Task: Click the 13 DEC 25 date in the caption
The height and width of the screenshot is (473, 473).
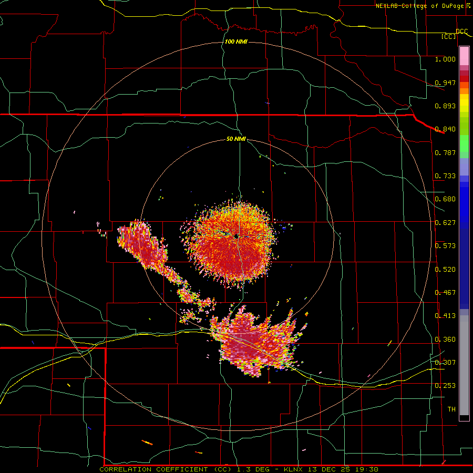Action: point(329,469)
